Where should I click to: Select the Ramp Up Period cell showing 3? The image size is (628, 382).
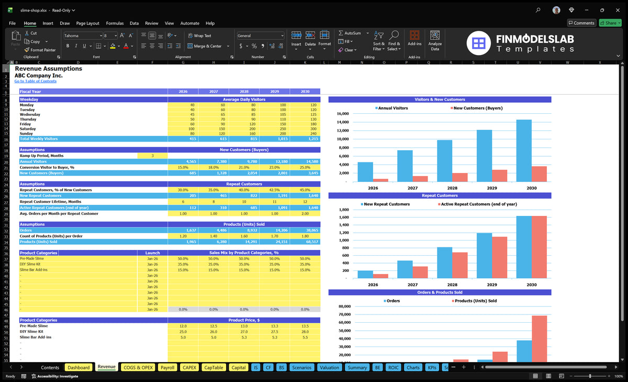152,156
